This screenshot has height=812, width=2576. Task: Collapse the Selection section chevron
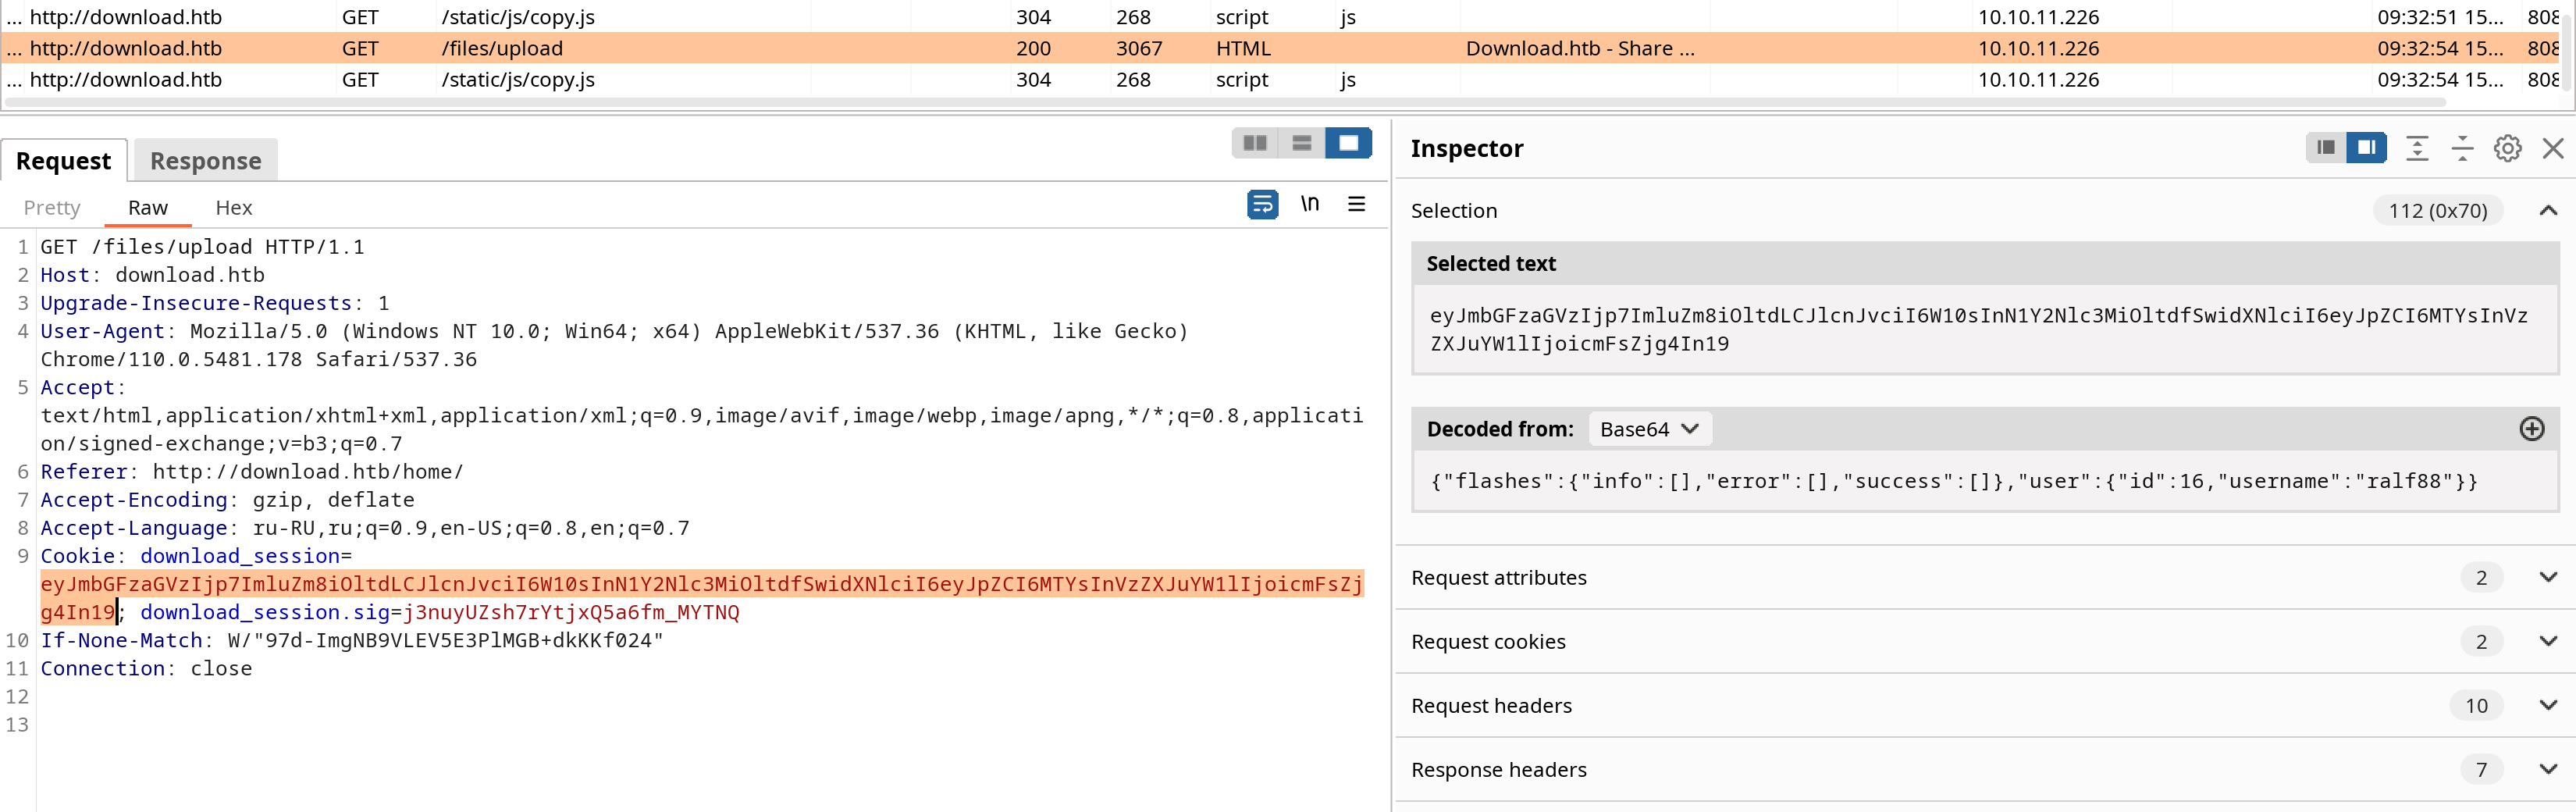click(x=2548, y=210)
